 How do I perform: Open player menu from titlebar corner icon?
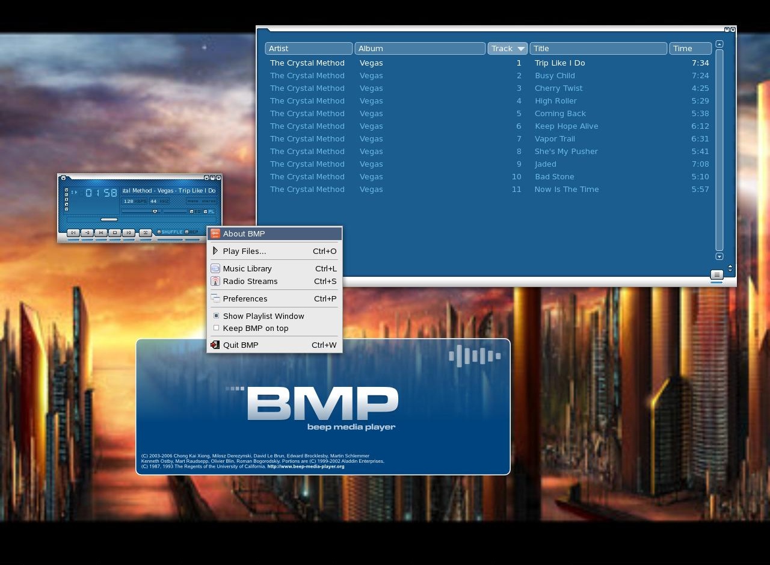63,178
